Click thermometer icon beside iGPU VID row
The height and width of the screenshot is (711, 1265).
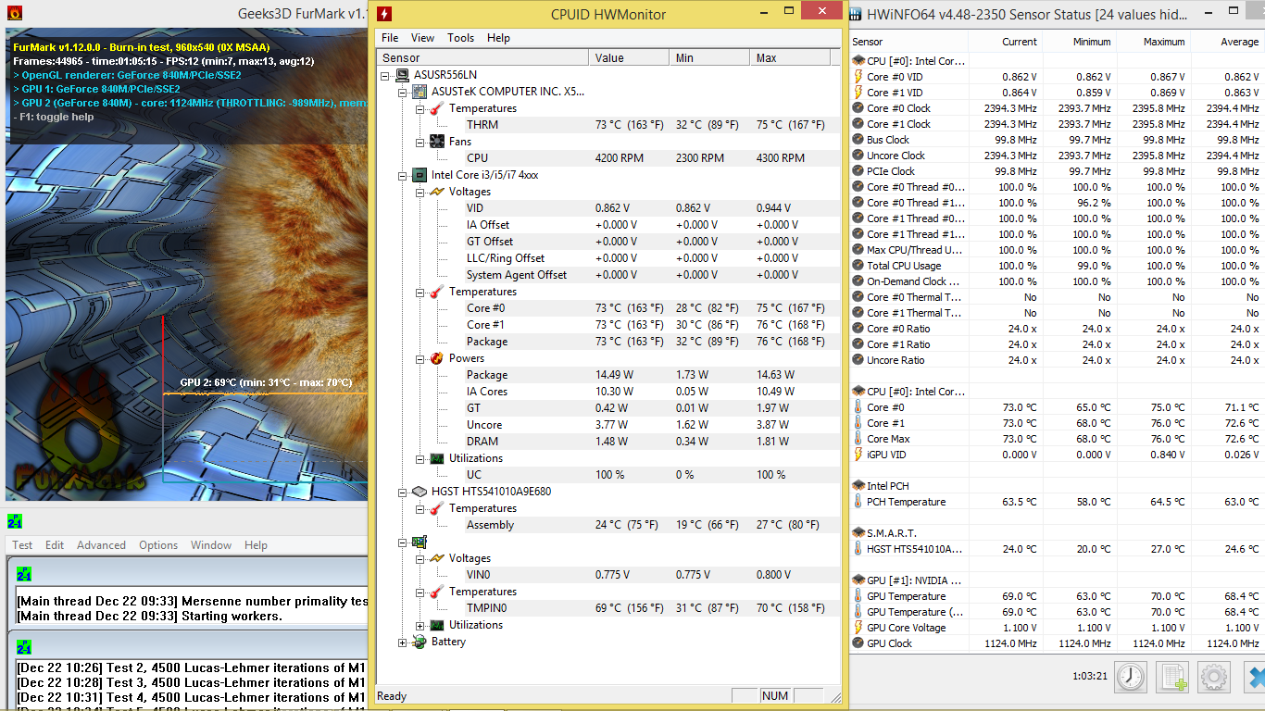click(858, 455)
